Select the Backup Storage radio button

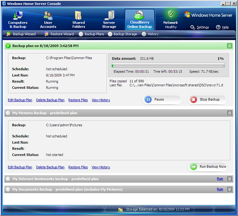pyautogui.click(x=110, y=34)
